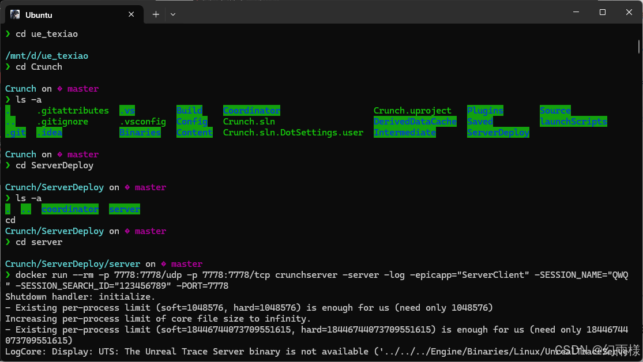Click the vertical scrollbar thumb

click(x=639, y=46)
